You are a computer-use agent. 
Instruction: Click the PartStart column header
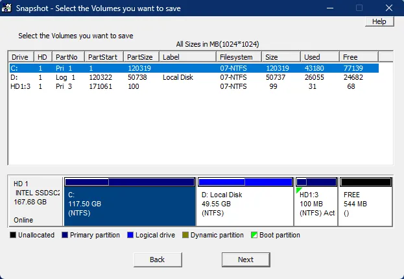(x=104, y=56)
